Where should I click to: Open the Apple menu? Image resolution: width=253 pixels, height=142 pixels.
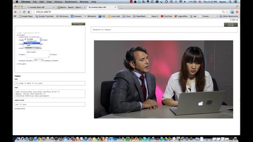(x=17, y=2)
